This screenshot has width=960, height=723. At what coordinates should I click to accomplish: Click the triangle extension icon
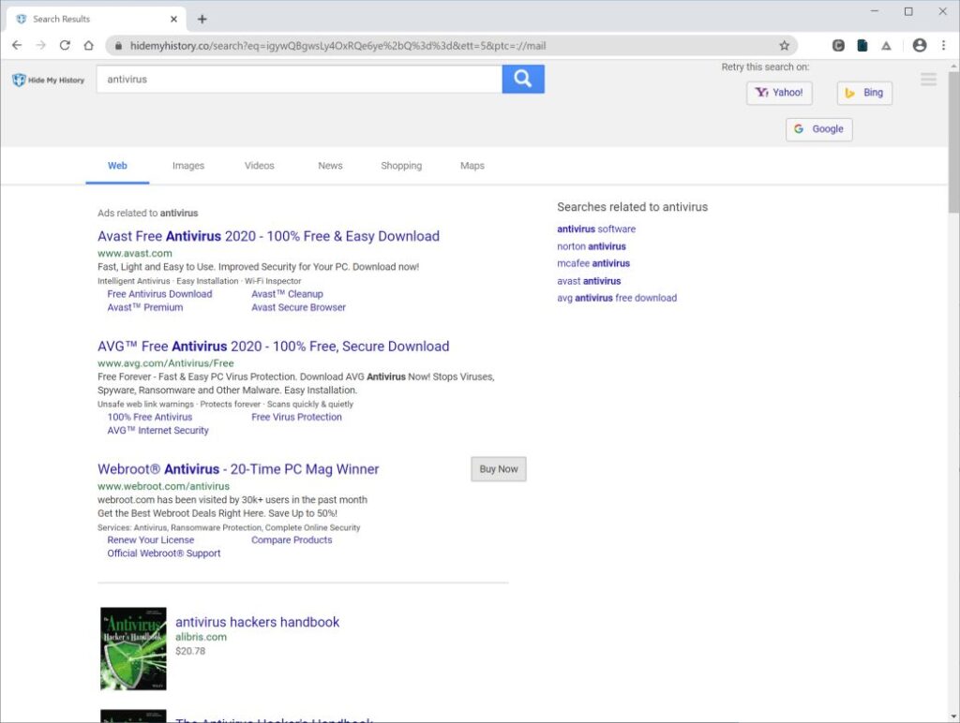tap(886, 45)
